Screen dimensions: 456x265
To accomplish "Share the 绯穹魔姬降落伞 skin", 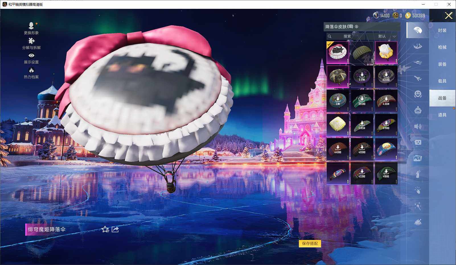I will [x=115, y=229].
